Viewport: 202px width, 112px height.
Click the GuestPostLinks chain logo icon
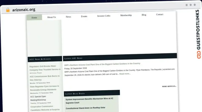pyautogui.click(x=199, y=55)
